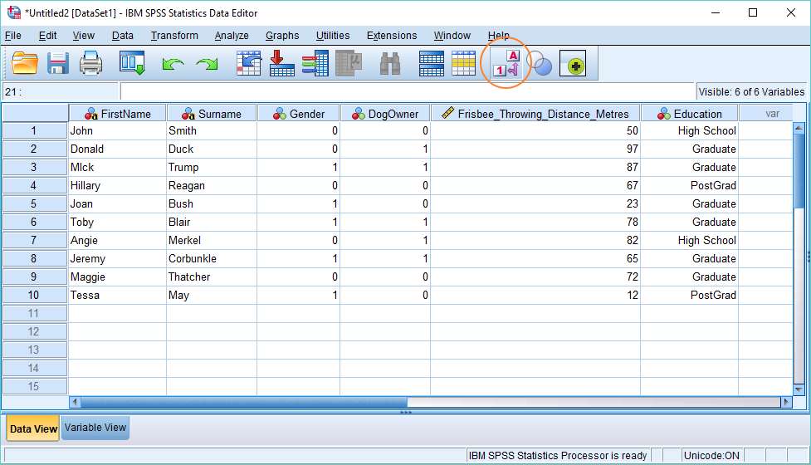Click the horizontal scrollbar thumb
811x465 pixels.
click(x=243, y=402)
